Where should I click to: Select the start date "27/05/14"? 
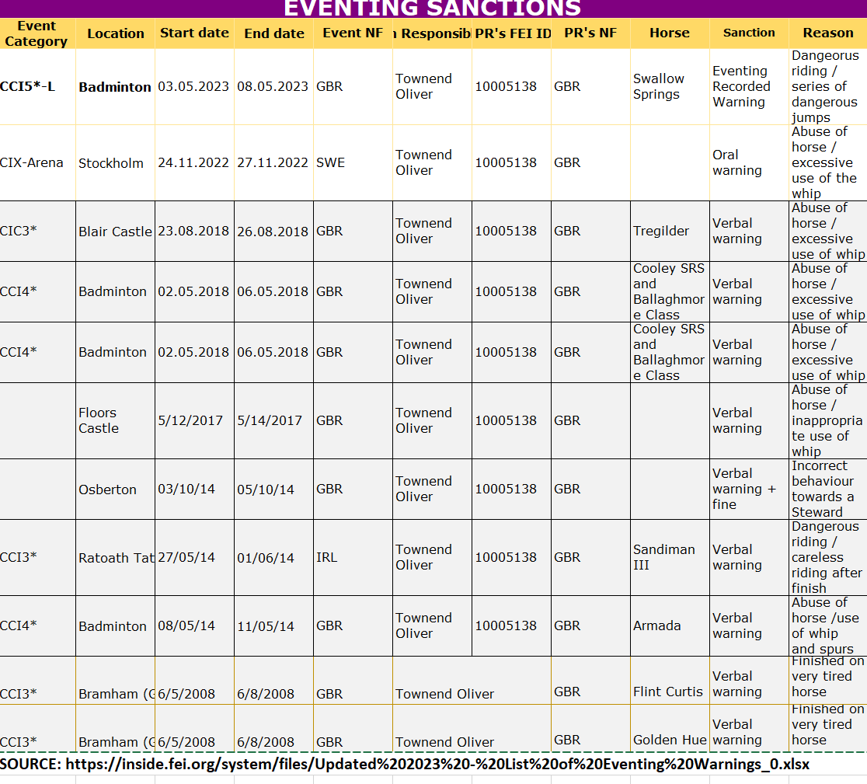click(195, 557)
